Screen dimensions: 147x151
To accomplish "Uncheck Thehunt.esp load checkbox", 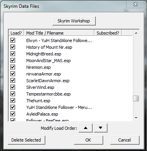I will (x=13, y=101).
